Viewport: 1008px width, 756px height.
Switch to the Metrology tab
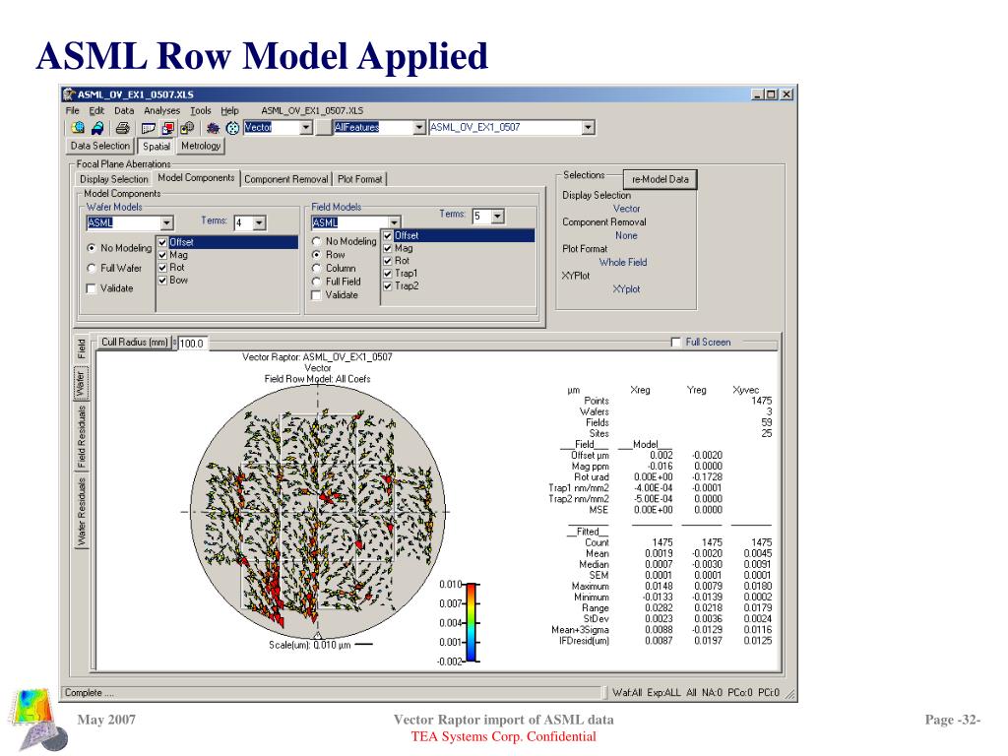point(201,146)
